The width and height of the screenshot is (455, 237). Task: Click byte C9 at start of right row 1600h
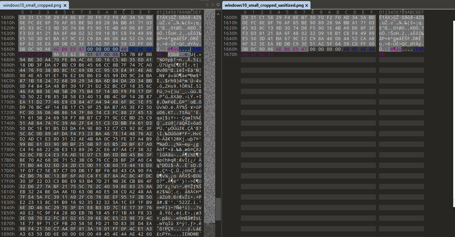coord(245,18)
